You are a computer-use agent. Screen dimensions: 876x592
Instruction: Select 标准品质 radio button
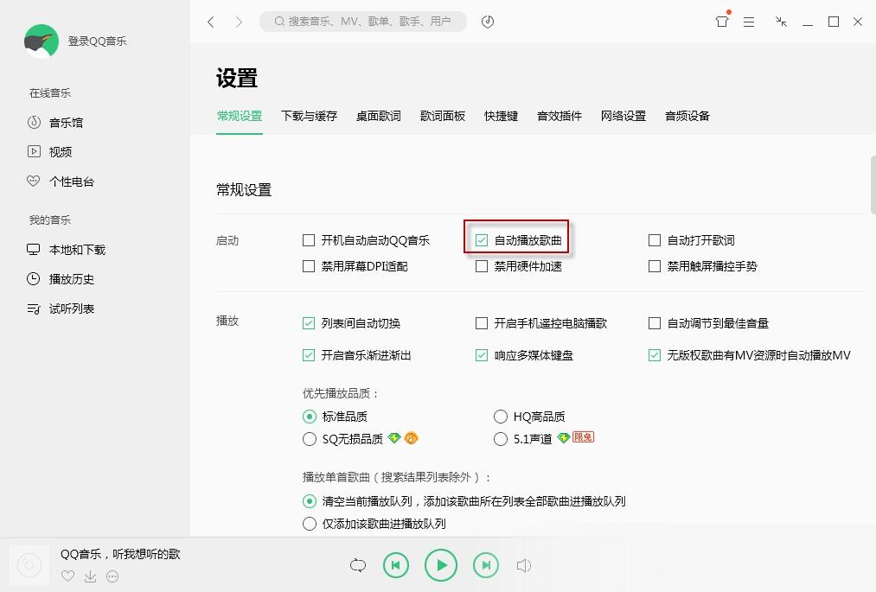click(x=309, y=417)
